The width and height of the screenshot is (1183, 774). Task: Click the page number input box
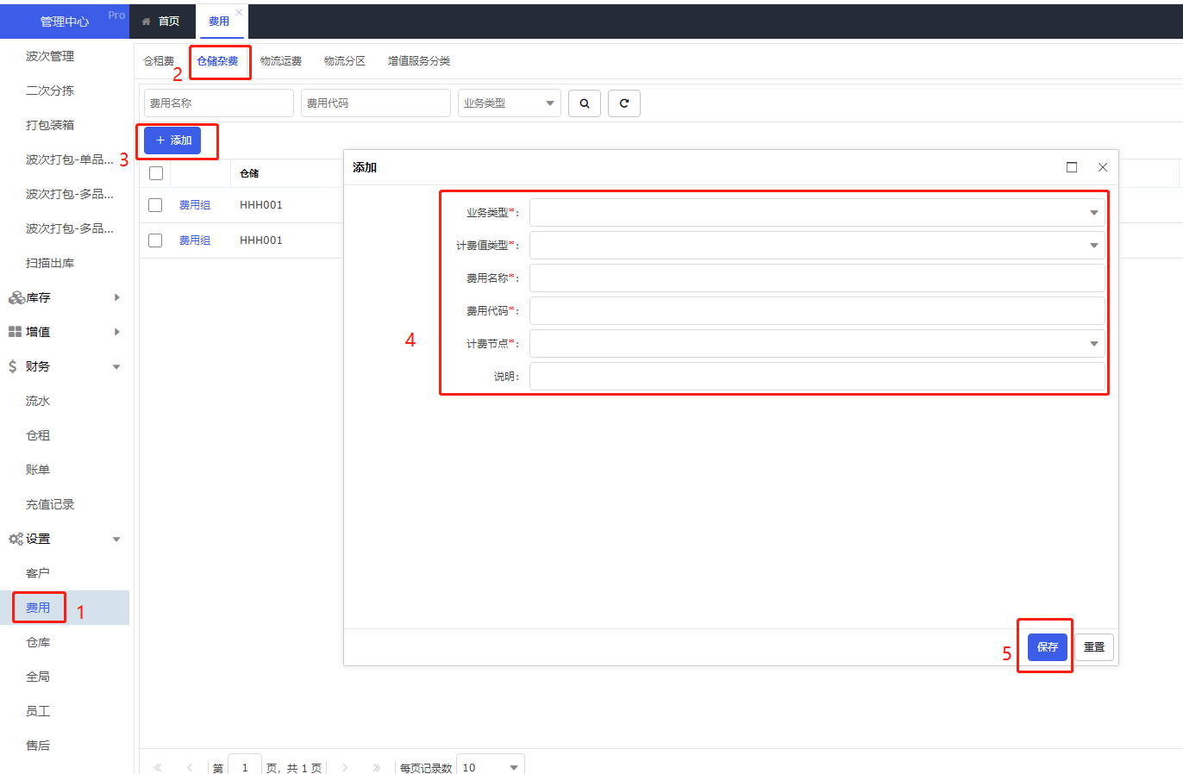click(x=245, y=766)
